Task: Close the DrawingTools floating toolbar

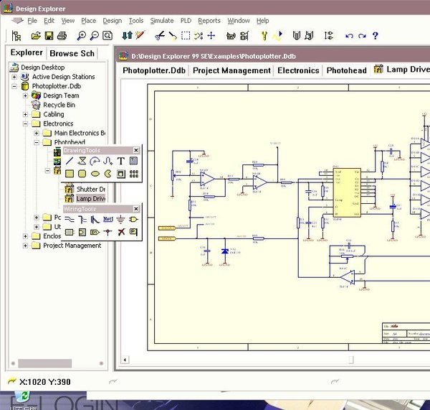Action: coord(136,150)
